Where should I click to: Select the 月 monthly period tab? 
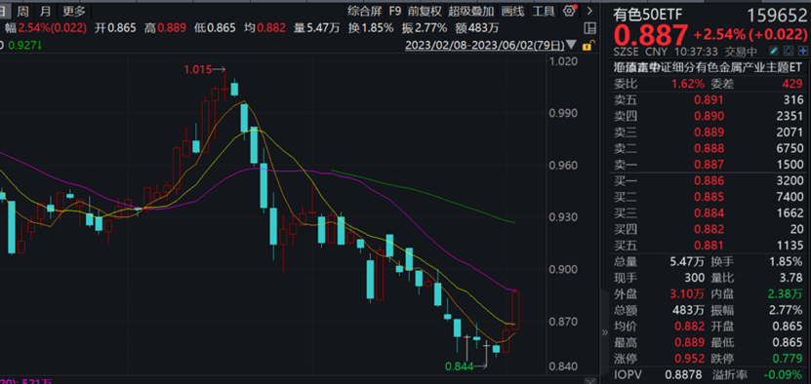pos(46,11)
